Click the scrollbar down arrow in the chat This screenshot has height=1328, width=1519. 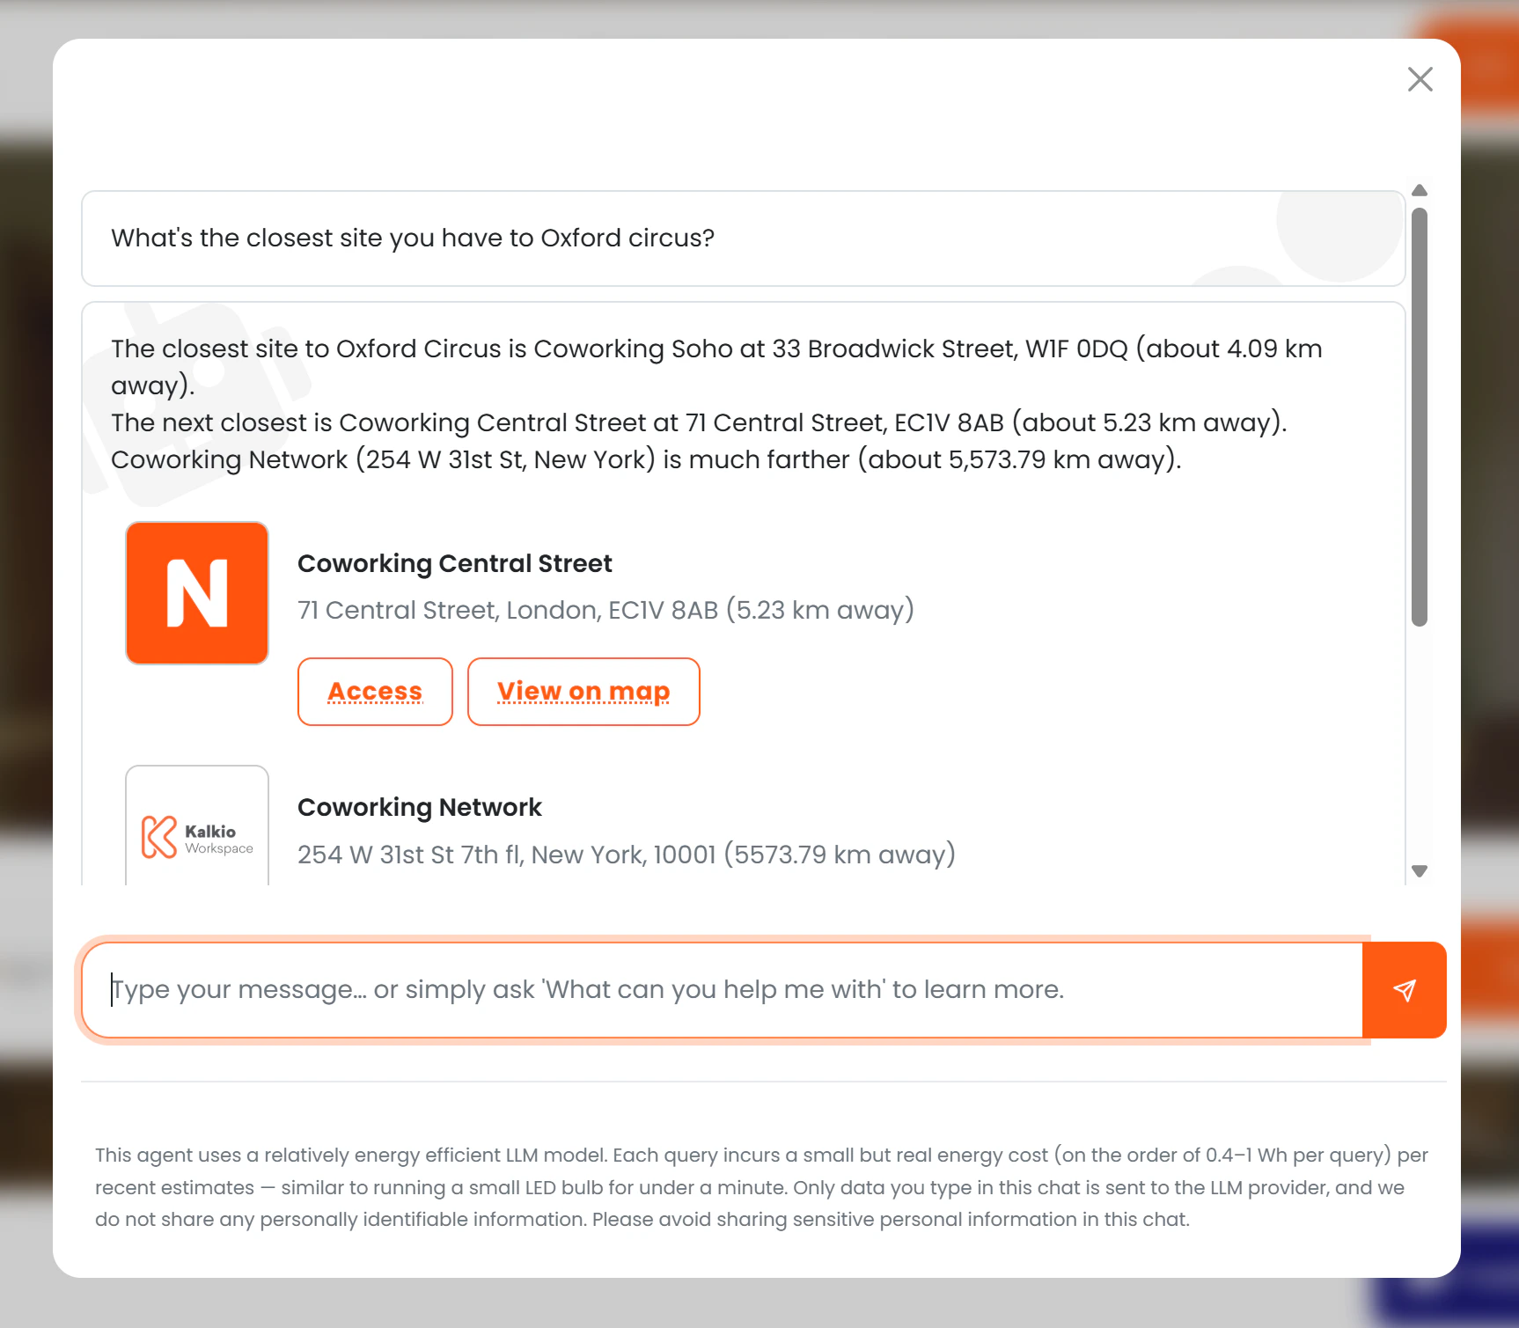pyautogui.click(x=1420, y=871)
